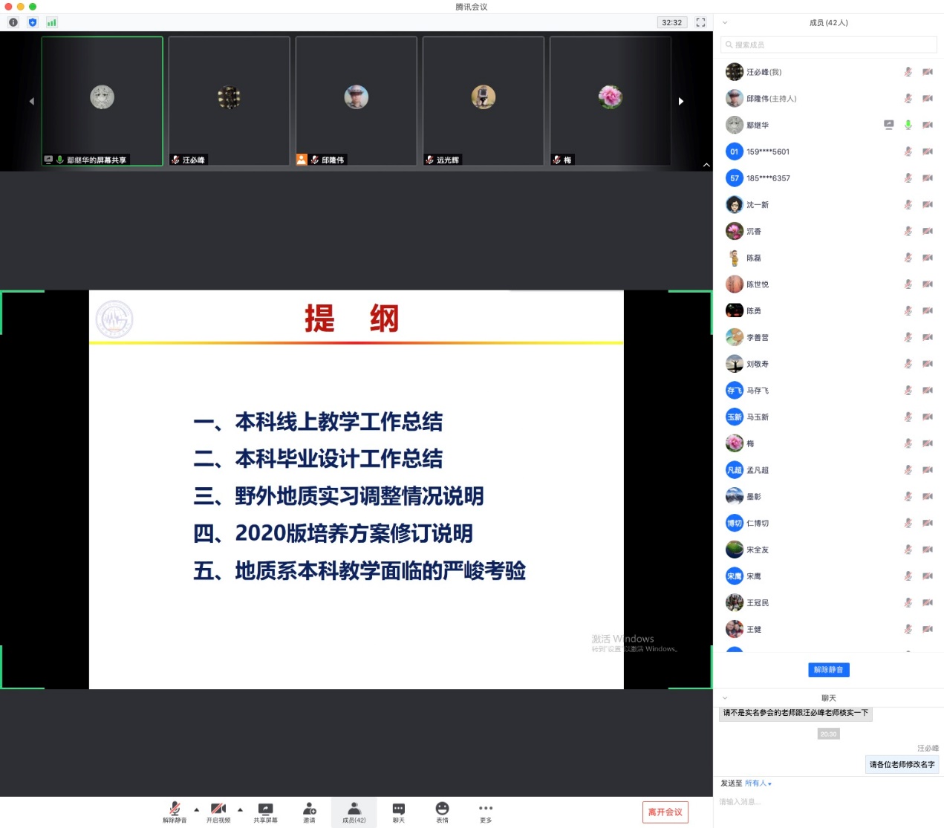Screen dimensions: 944x828
Task: Collapse the 成员 (42人) panel chevron
Action: pyautogui.click(x=725, y=23)
